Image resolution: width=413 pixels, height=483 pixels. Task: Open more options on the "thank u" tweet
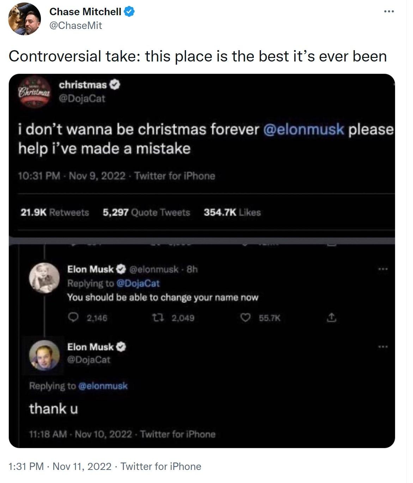pyautogui.click(x=382, y=347)
